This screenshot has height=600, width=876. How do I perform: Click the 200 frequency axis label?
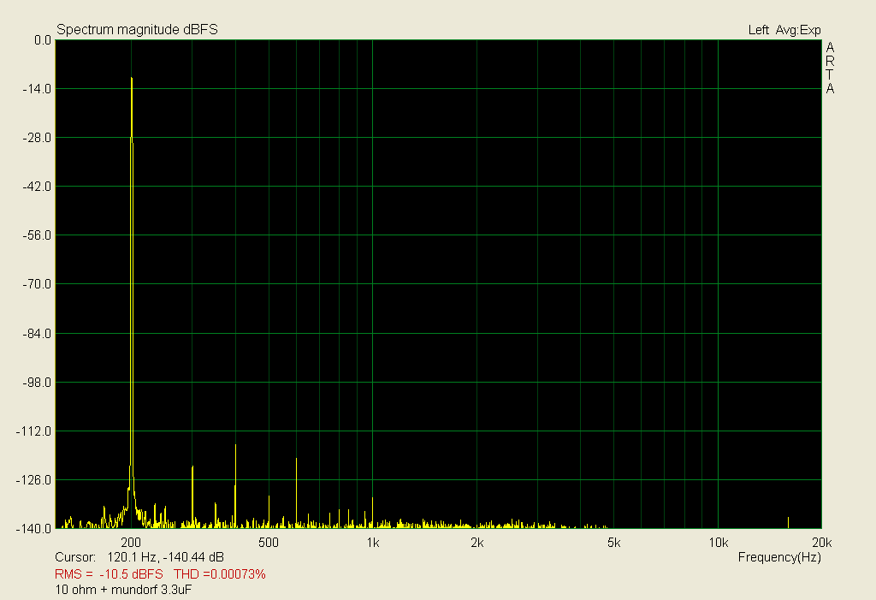[x=131, y=543]
